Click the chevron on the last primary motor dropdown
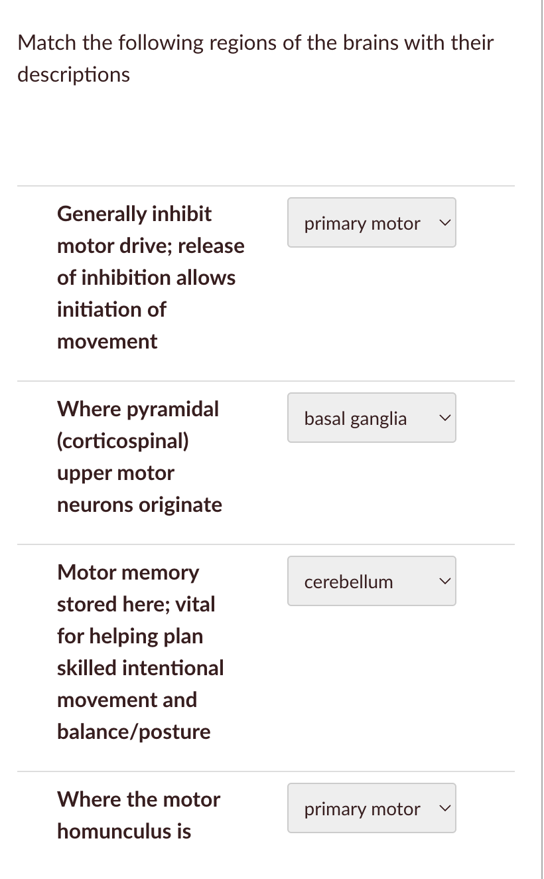544x879 pixels. [x=446, y=808]
